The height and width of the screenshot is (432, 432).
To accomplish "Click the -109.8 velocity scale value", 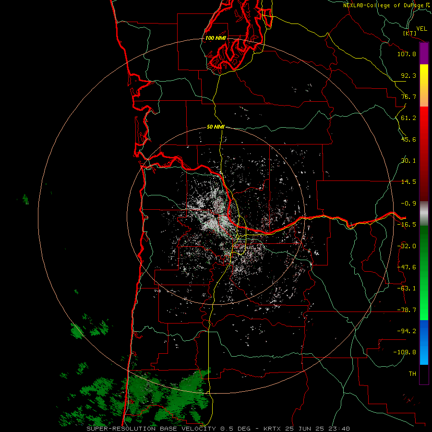I will [405, 352].
